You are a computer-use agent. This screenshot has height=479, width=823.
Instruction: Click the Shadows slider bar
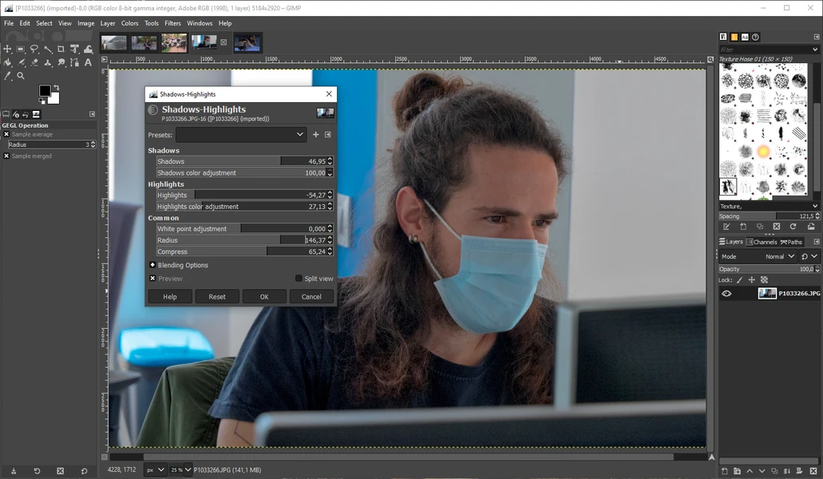(x=239, y=161)
